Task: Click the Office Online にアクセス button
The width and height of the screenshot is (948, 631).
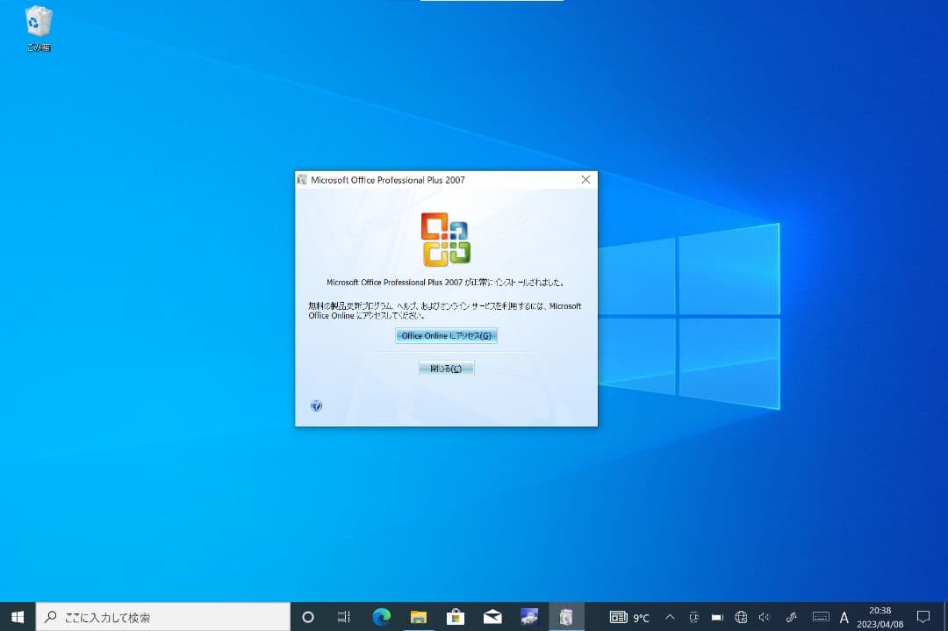Action: point(445,335)
